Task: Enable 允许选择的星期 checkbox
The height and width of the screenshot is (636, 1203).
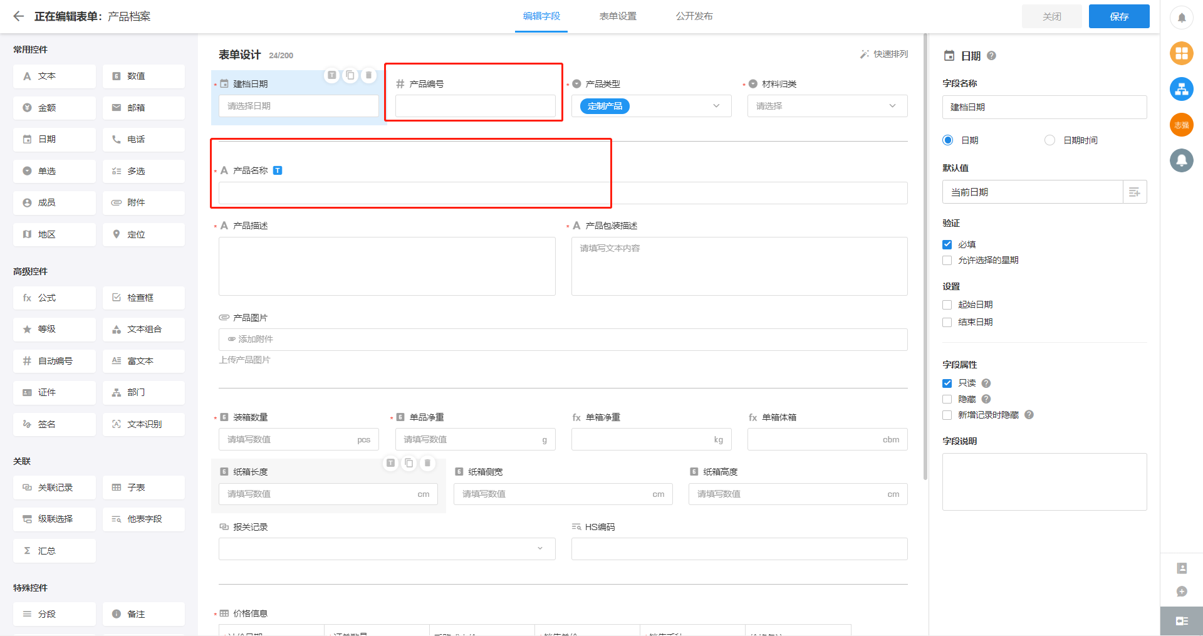Action: pyautogui.click(x=947, y=261)
